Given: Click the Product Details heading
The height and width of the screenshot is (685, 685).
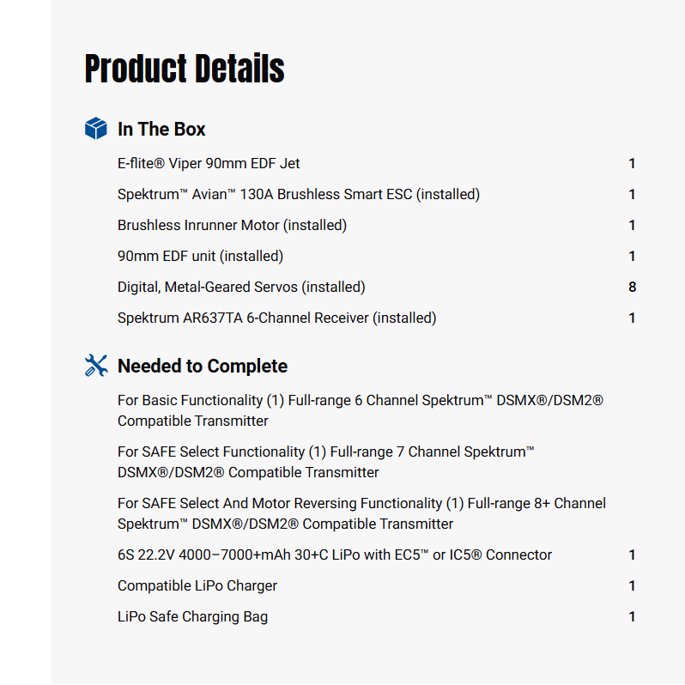Looking at the screenshot, I should point(185,69).
